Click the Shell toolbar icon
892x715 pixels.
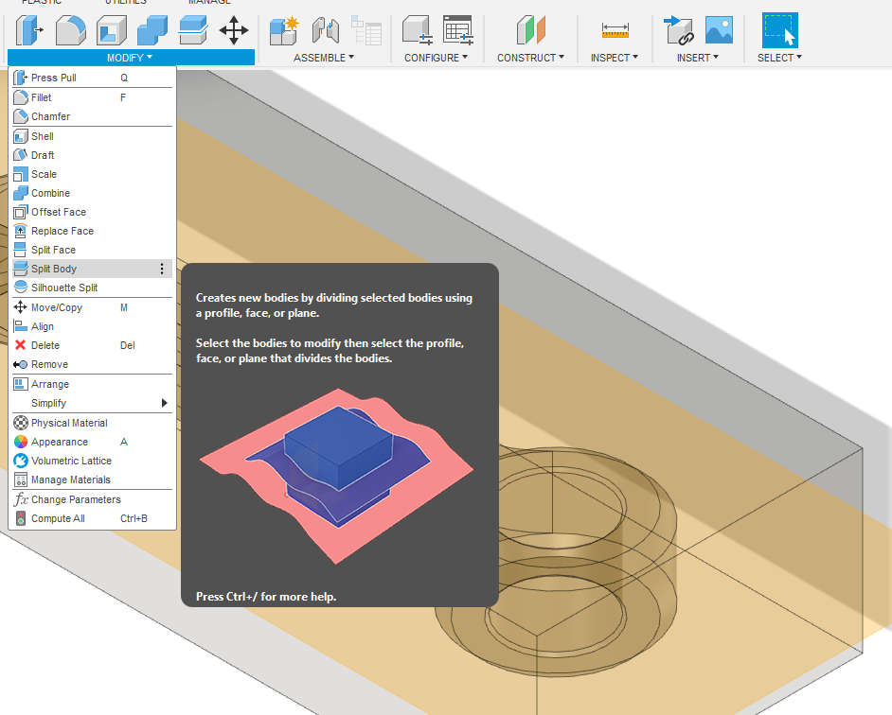pyautogui.click(x=112, y=30)
